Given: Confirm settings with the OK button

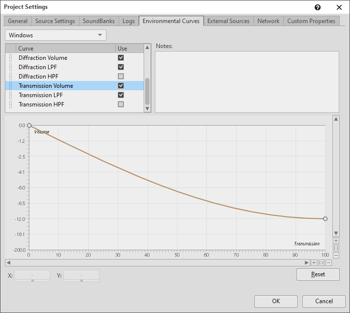Looking at the screenshot, I should click(276, 301).
